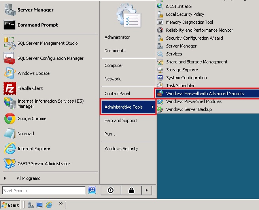This screenshot has width=259, height=210.
Task: Open Help and Support
Action: [x=121, y=120]
